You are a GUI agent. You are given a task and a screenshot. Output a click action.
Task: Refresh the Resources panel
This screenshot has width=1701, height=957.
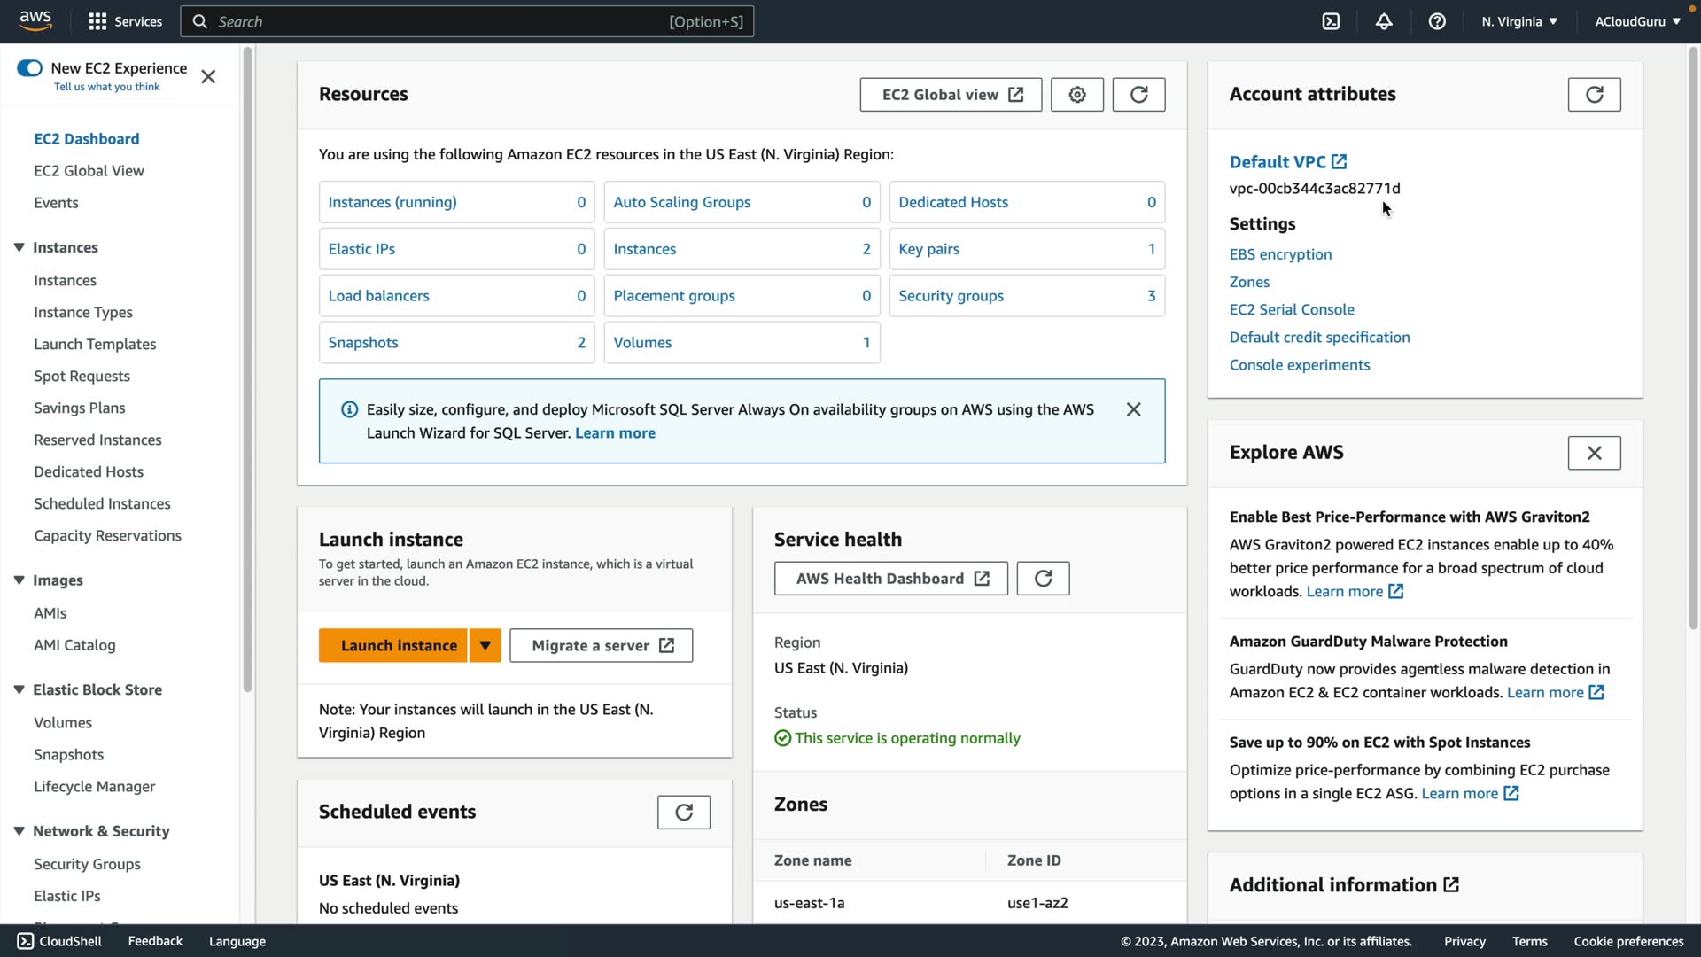click(1138, 95)
